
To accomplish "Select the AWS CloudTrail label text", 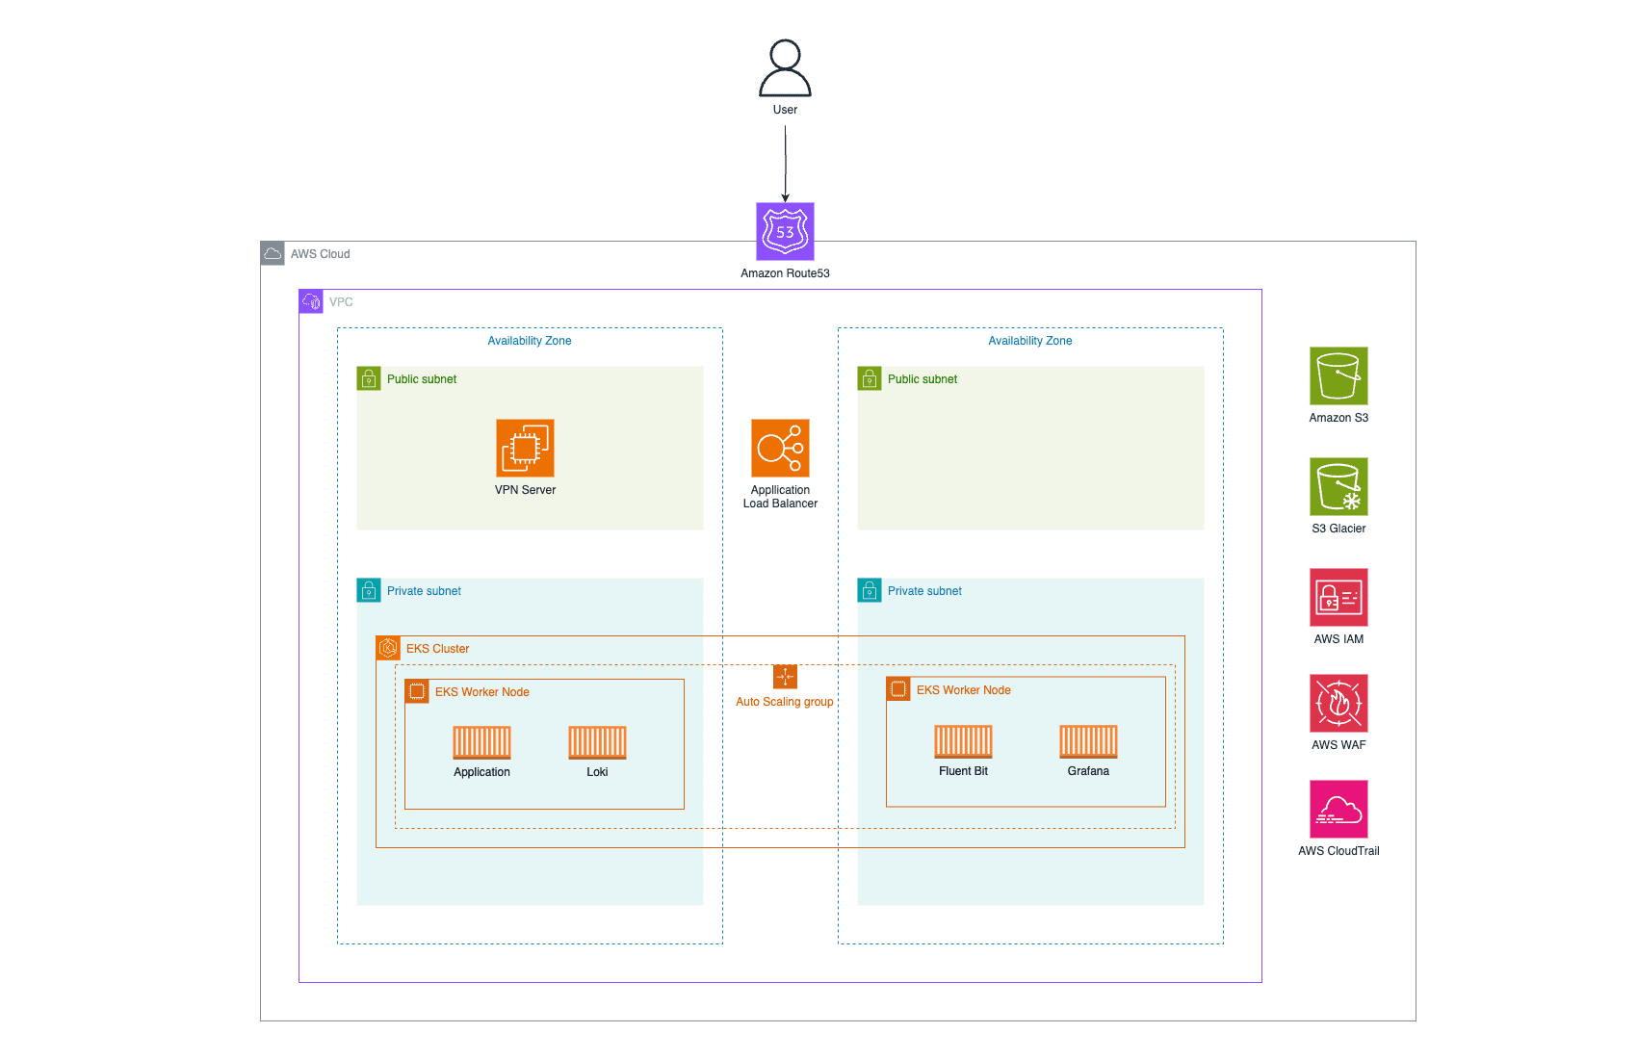I will pos(1338,851).
